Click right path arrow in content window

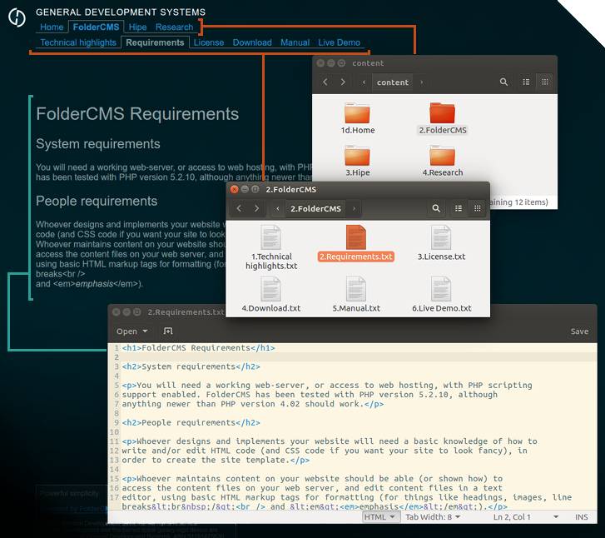tap(421, 82)
